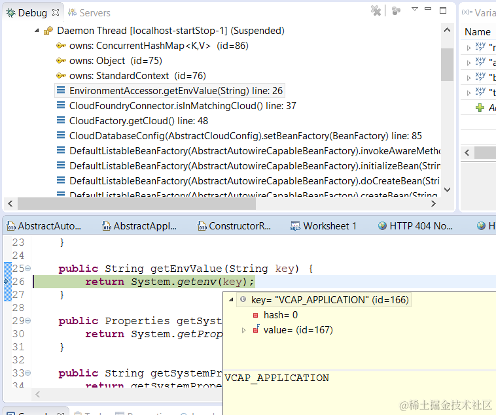Click Debug view horizontal scroll left arrow
This screenshot has width=496, height=415.
point(10,204)
